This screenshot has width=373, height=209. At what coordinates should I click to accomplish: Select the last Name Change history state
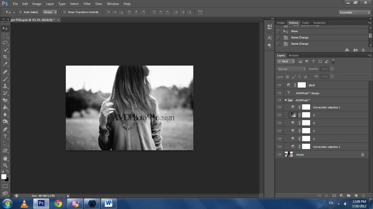point(322,44)
